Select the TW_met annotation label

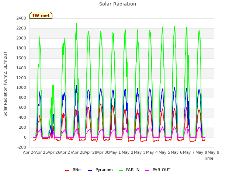41,15
